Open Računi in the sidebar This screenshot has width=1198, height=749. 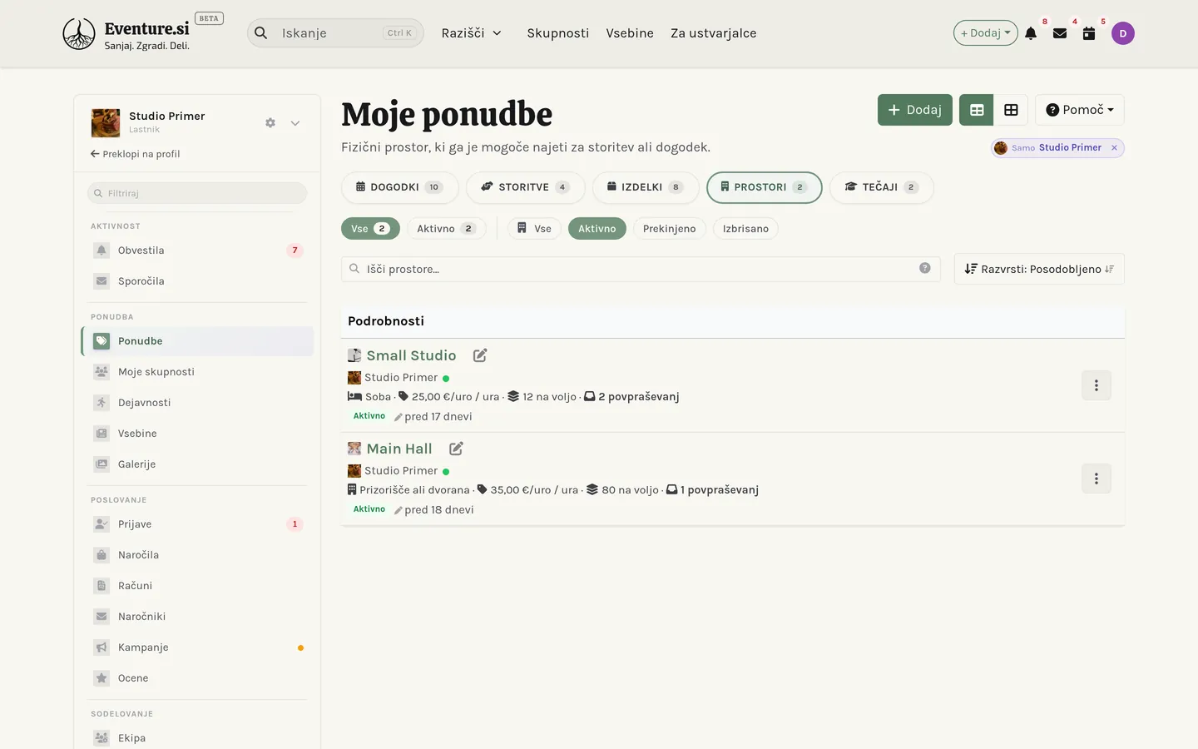[197, 586]
